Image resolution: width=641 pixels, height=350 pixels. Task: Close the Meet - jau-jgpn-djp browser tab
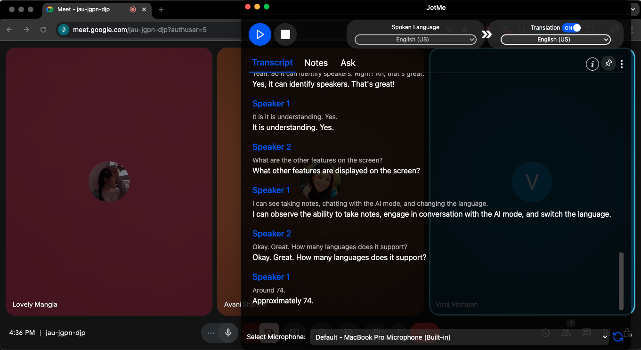(144, 9)
